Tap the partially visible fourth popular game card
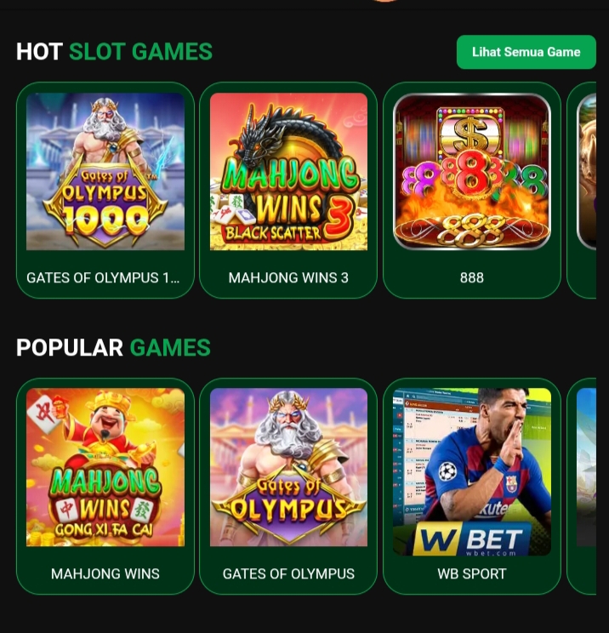The image size is (609, 633). 582,486
